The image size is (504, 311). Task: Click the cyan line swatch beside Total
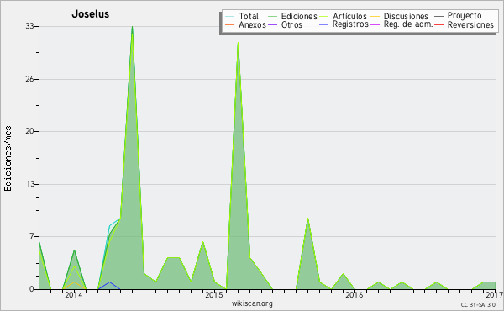(x=230, y=17)
